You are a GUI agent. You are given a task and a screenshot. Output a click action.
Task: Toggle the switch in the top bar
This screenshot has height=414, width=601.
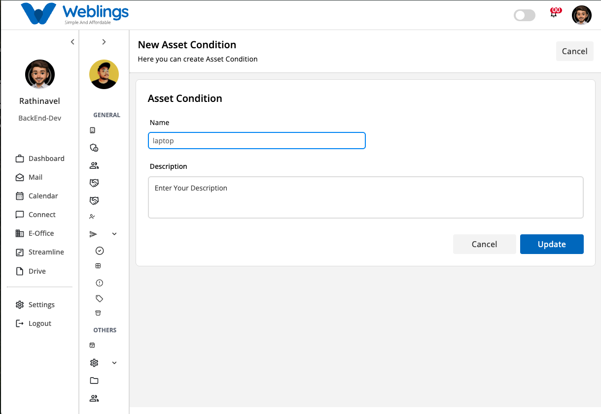[x=525, y=15]
